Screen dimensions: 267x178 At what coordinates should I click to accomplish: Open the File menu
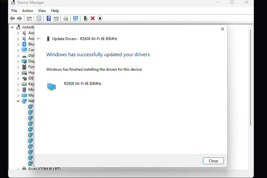pos(14,11)
